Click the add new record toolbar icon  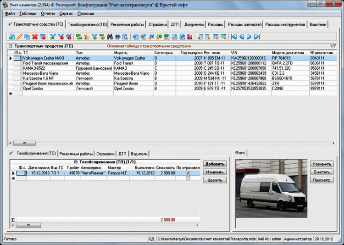point(12,37)
